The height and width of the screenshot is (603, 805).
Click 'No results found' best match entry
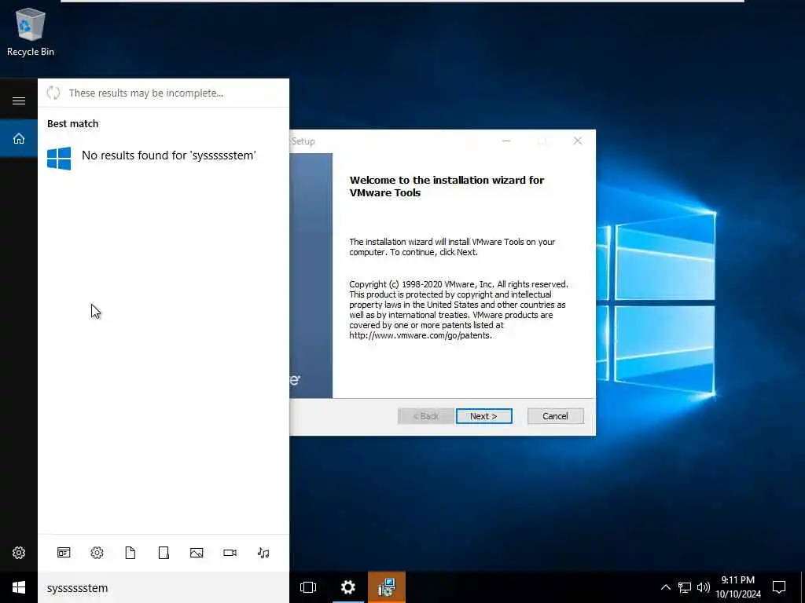pyautogui.click(x=164, y=156)
